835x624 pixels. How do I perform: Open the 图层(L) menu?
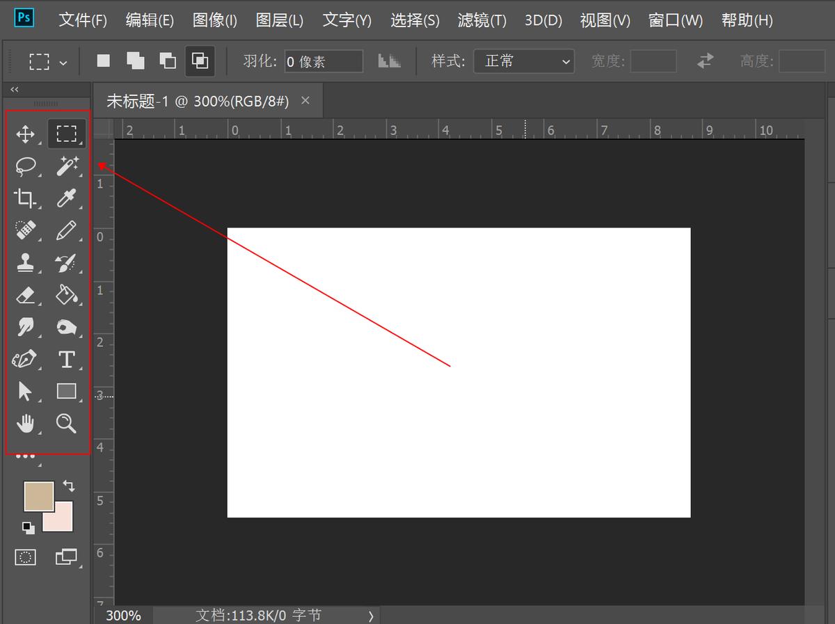(x=279, y=20)
